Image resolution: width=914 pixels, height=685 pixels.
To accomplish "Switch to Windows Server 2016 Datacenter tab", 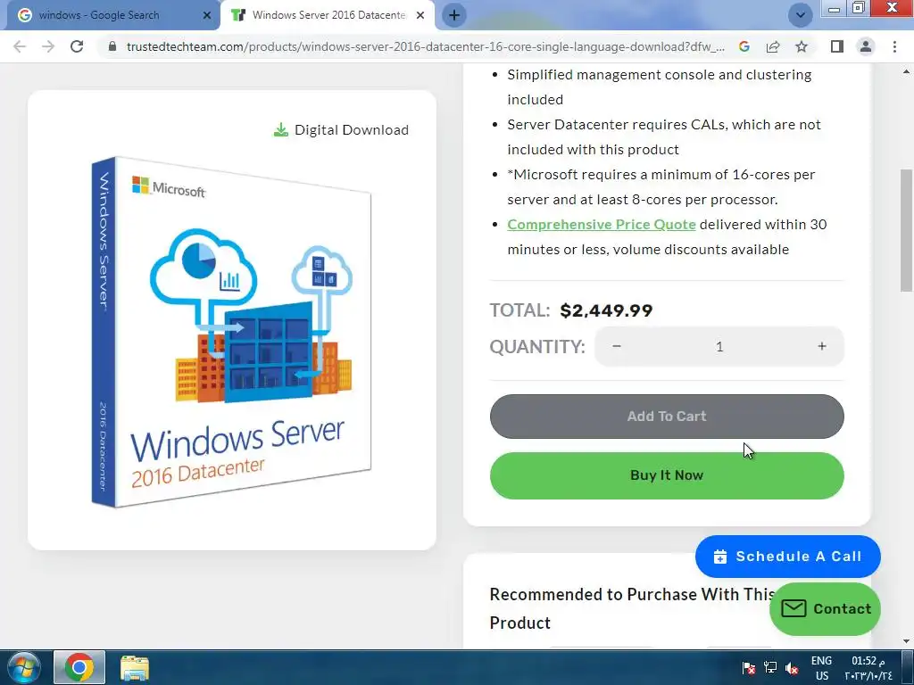I will pos(327,16).
